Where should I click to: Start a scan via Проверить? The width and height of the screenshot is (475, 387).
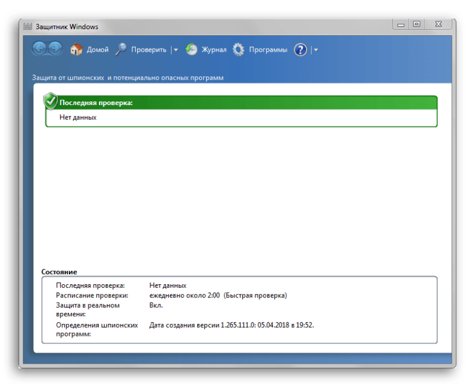[149, 50]
